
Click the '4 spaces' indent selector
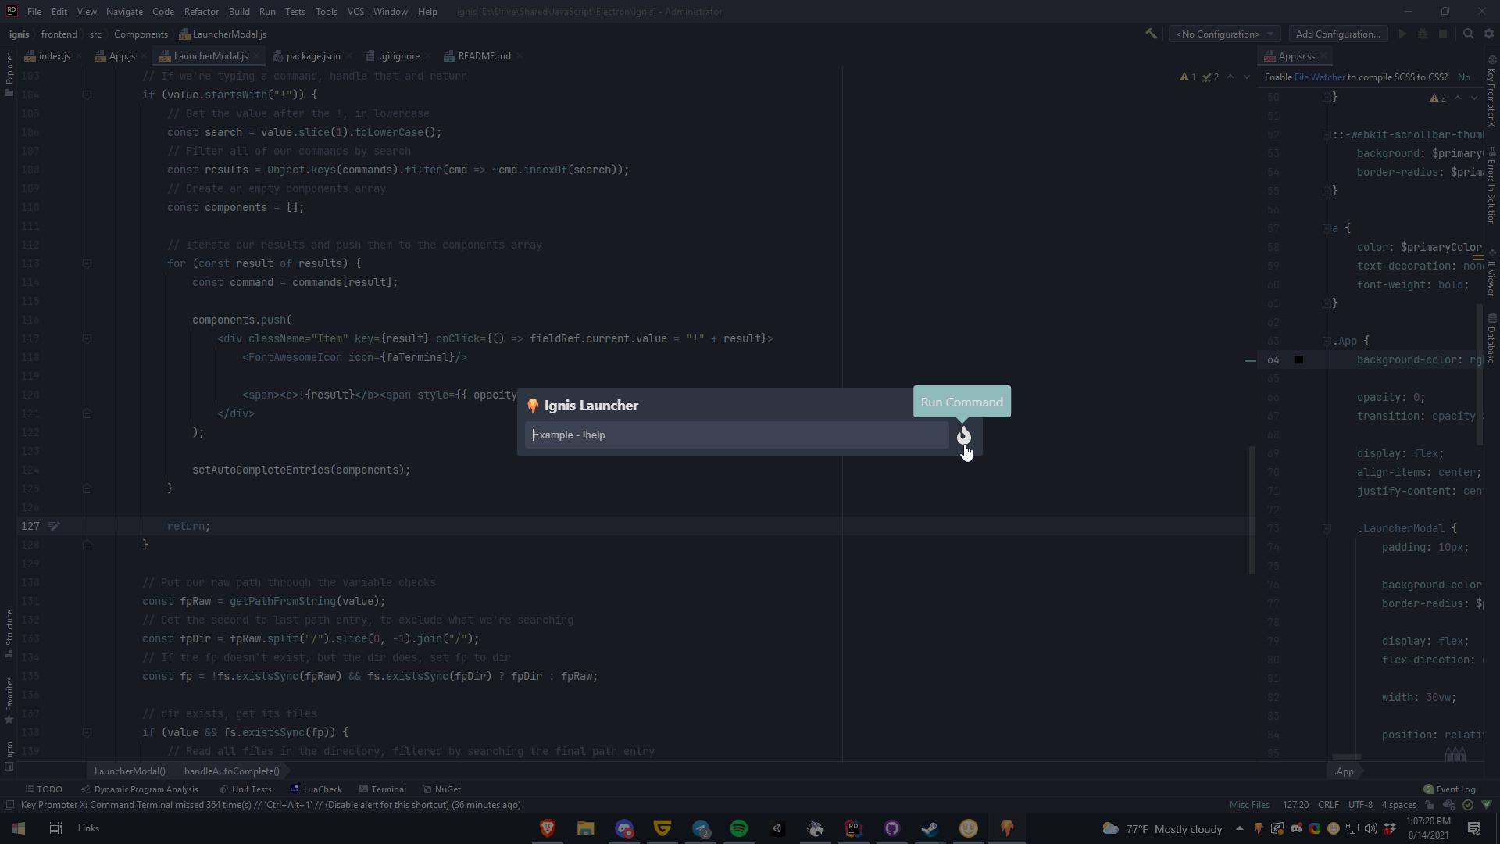1398,805
